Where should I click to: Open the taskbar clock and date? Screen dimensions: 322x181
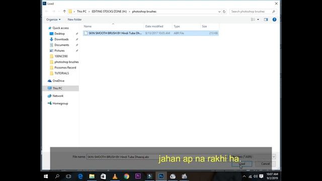272,176
